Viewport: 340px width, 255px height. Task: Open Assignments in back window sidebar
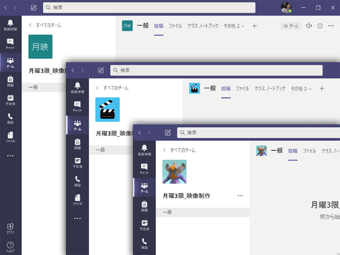click(10, 81)
